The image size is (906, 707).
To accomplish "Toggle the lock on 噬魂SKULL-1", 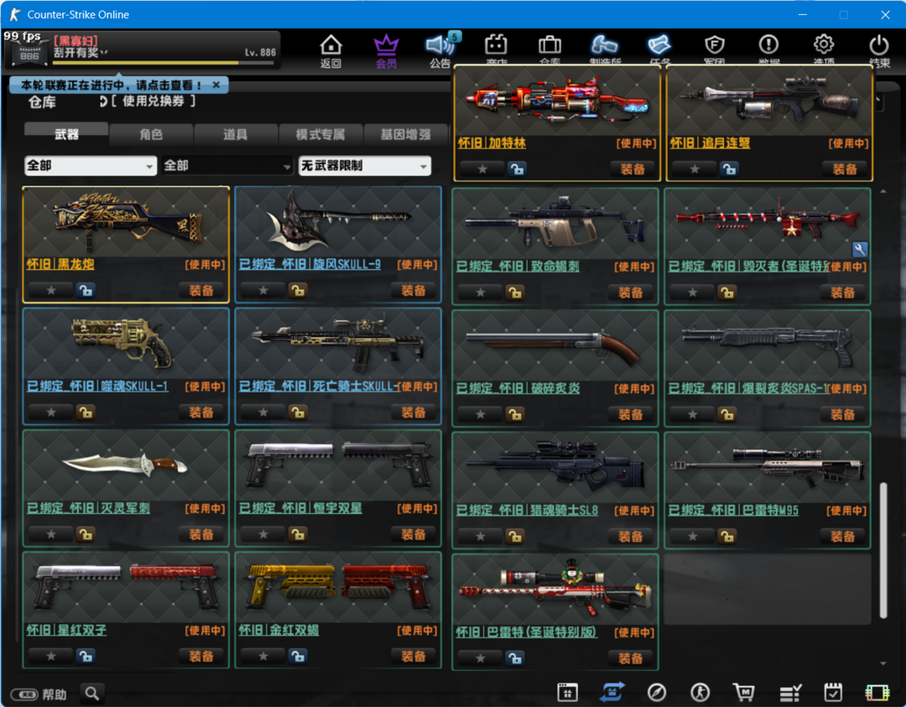I will 86,413.
